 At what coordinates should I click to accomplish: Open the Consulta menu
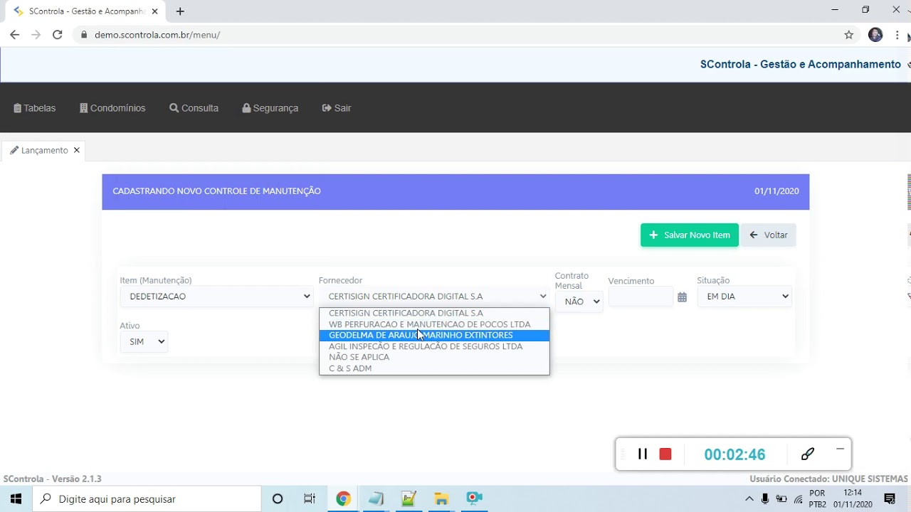pos(194,108)
